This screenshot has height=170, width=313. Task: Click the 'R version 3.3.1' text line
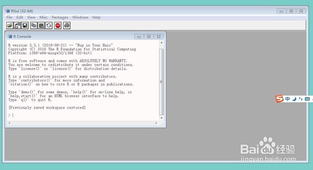[60, 45]
